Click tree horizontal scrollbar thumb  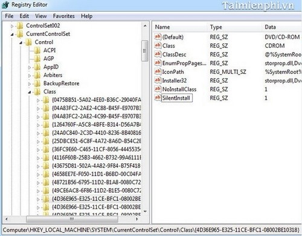coord(72,219)
